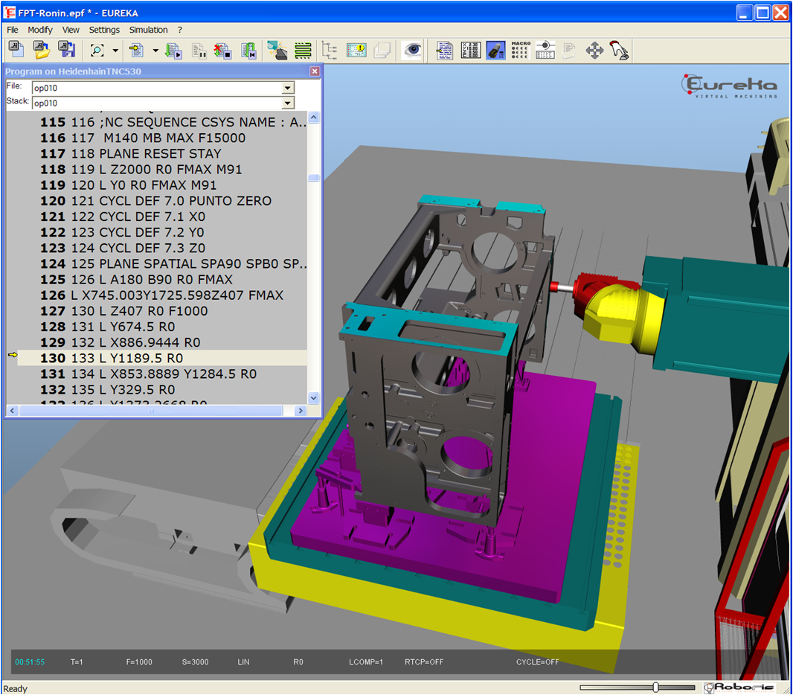Select line 128 L Y674.5 R0
The width and height of the screenshot is (793, 695).
157,327
